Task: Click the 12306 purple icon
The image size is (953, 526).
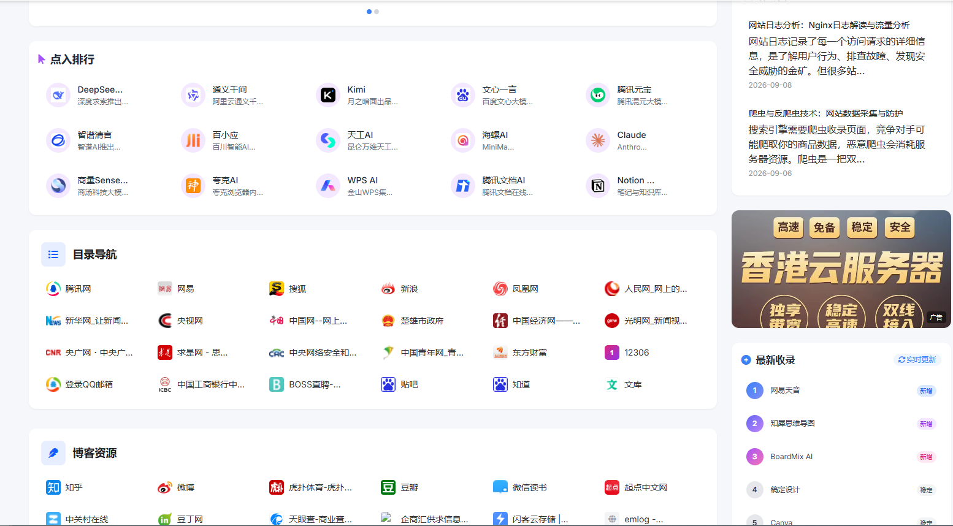Action: (x=612, y=353)
